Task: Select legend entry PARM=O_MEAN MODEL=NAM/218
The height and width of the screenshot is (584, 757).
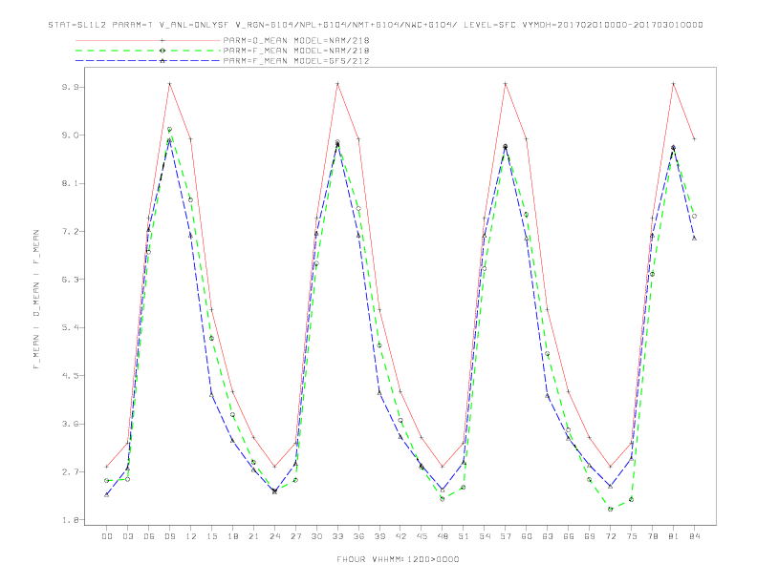Action: pos(296,40)
